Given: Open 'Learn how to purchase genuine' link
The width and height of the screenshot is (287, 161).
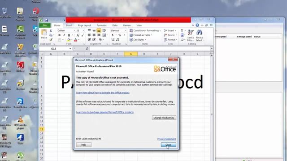Looking at the screenshot, I should coord(105,112).
